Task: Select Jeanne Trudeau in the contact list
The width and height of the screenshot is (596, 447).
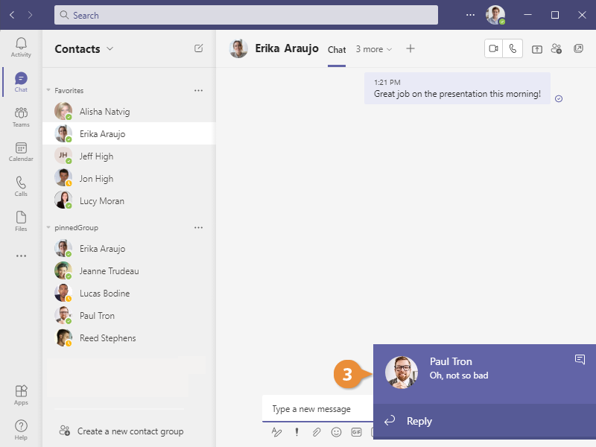Action: pyautogui.click(x=109, y=271)
